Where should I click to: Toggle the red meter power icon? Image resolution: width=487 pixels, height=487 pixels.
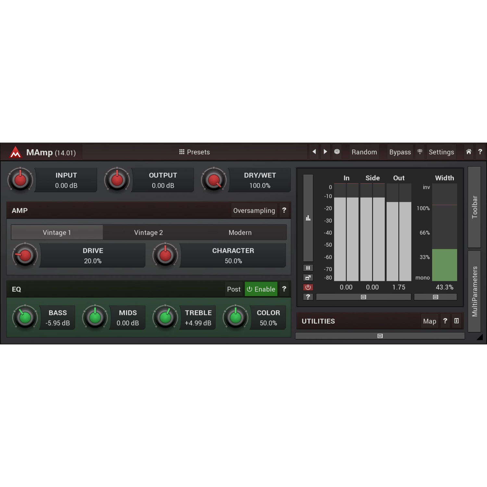(308, 287)
